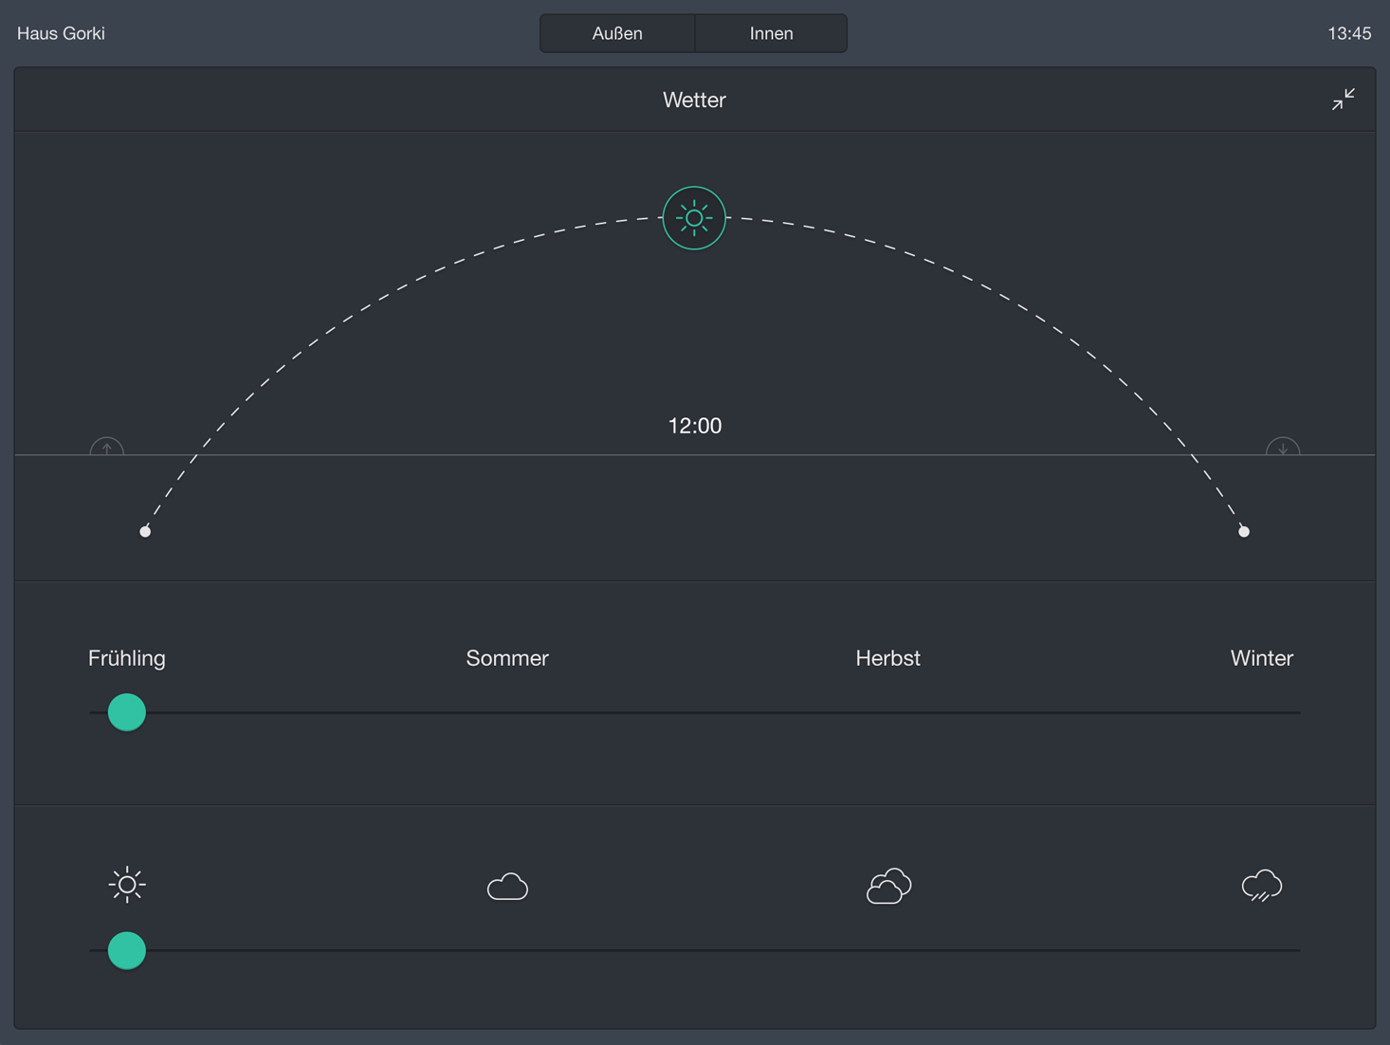The image size is (1390, 1045).
Task: Switch to the Innen tab
Action: coord(771,33)
